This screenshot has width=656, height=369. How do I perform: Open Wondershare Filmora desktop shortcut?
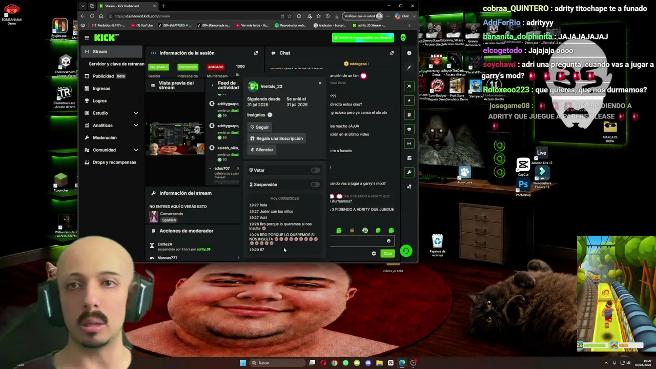(x=542, y=177)
